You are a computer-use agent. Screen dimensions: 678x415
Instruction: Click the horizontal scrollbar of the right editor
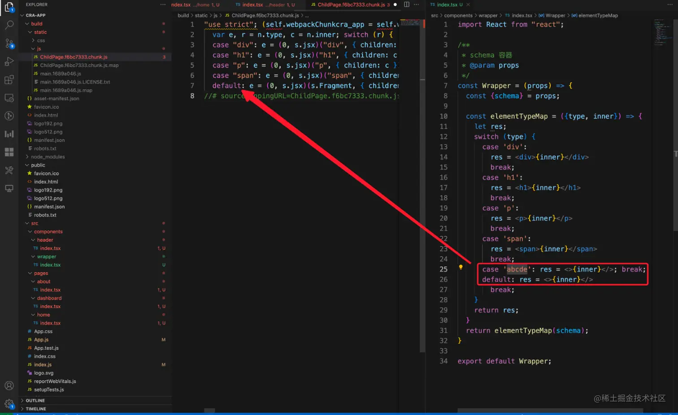pos(550,411)
